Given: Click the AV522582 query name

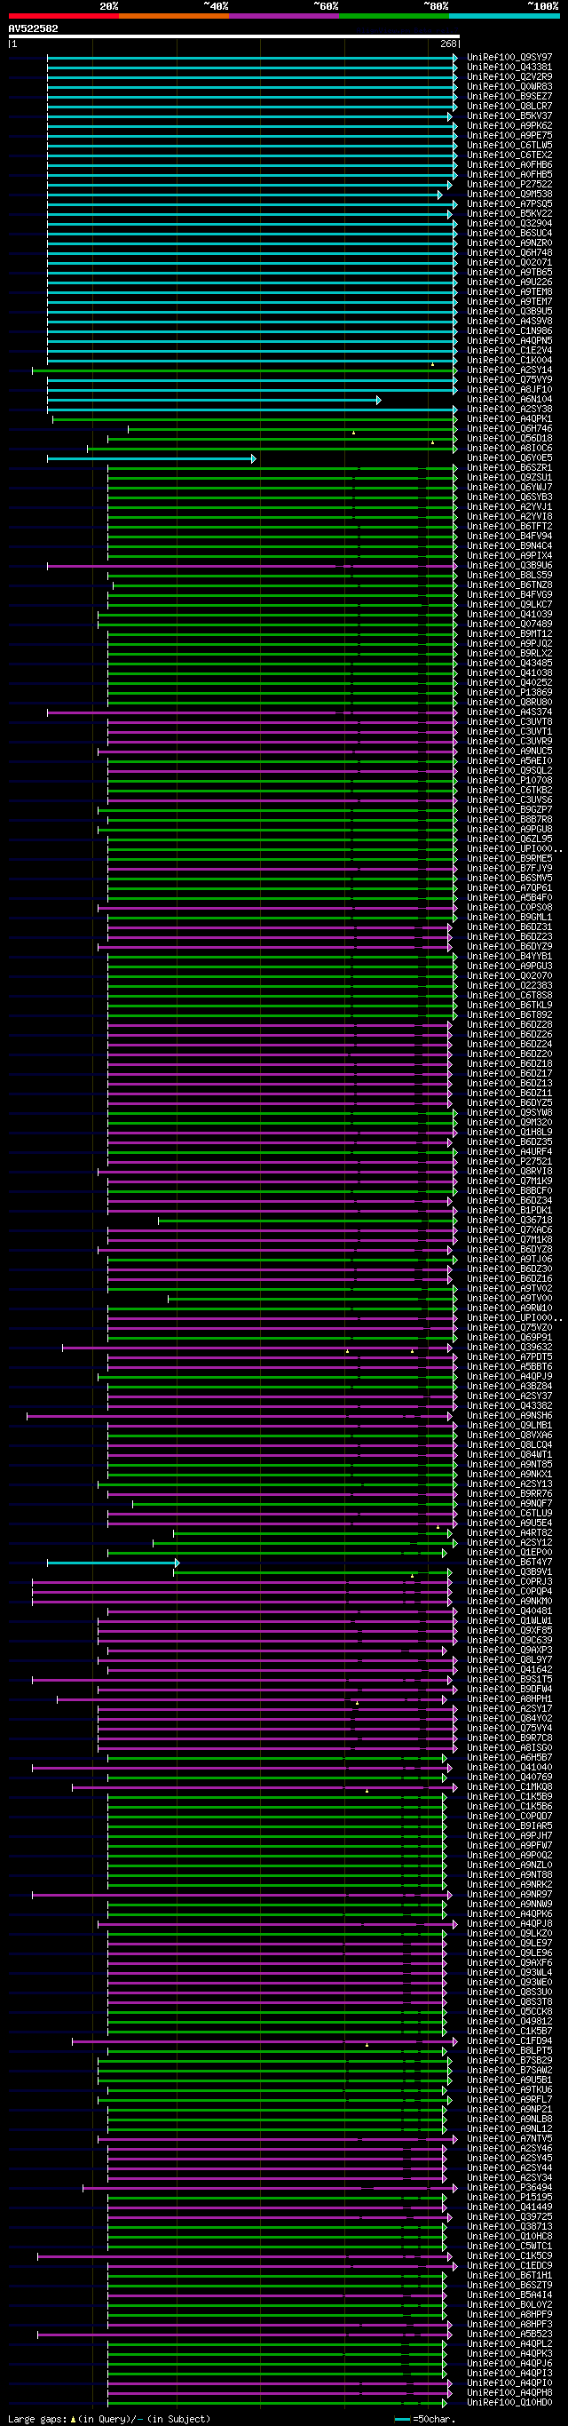Looking at the screenshot, I should 33,28.
